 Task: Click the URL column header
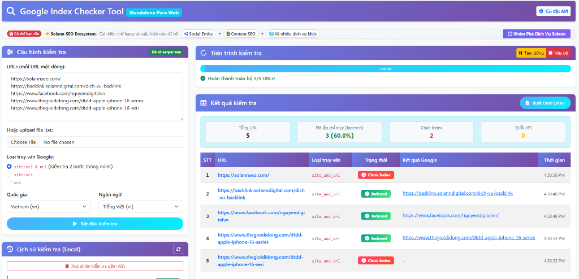(262, 160)
